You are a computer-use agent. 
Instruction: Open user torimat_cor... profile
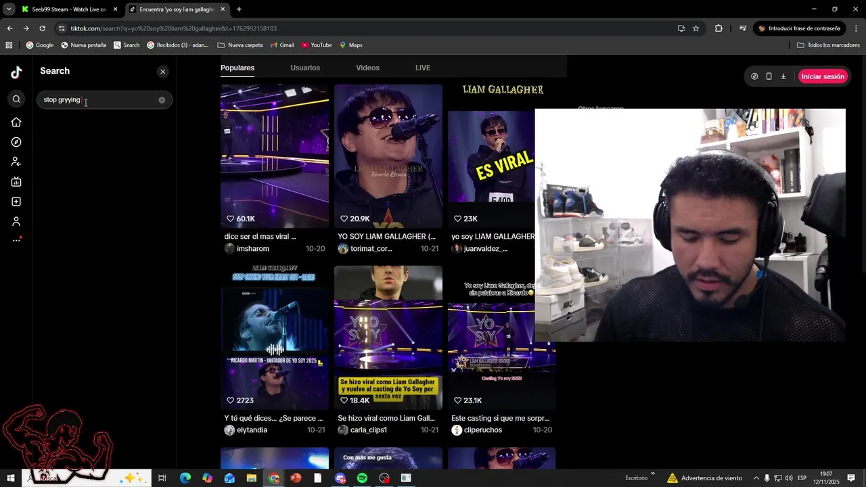(x=371, y=249)
